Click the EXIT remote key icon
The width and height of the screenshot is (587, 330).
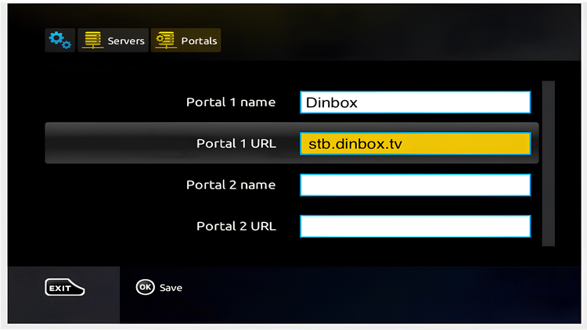[64, 287]
